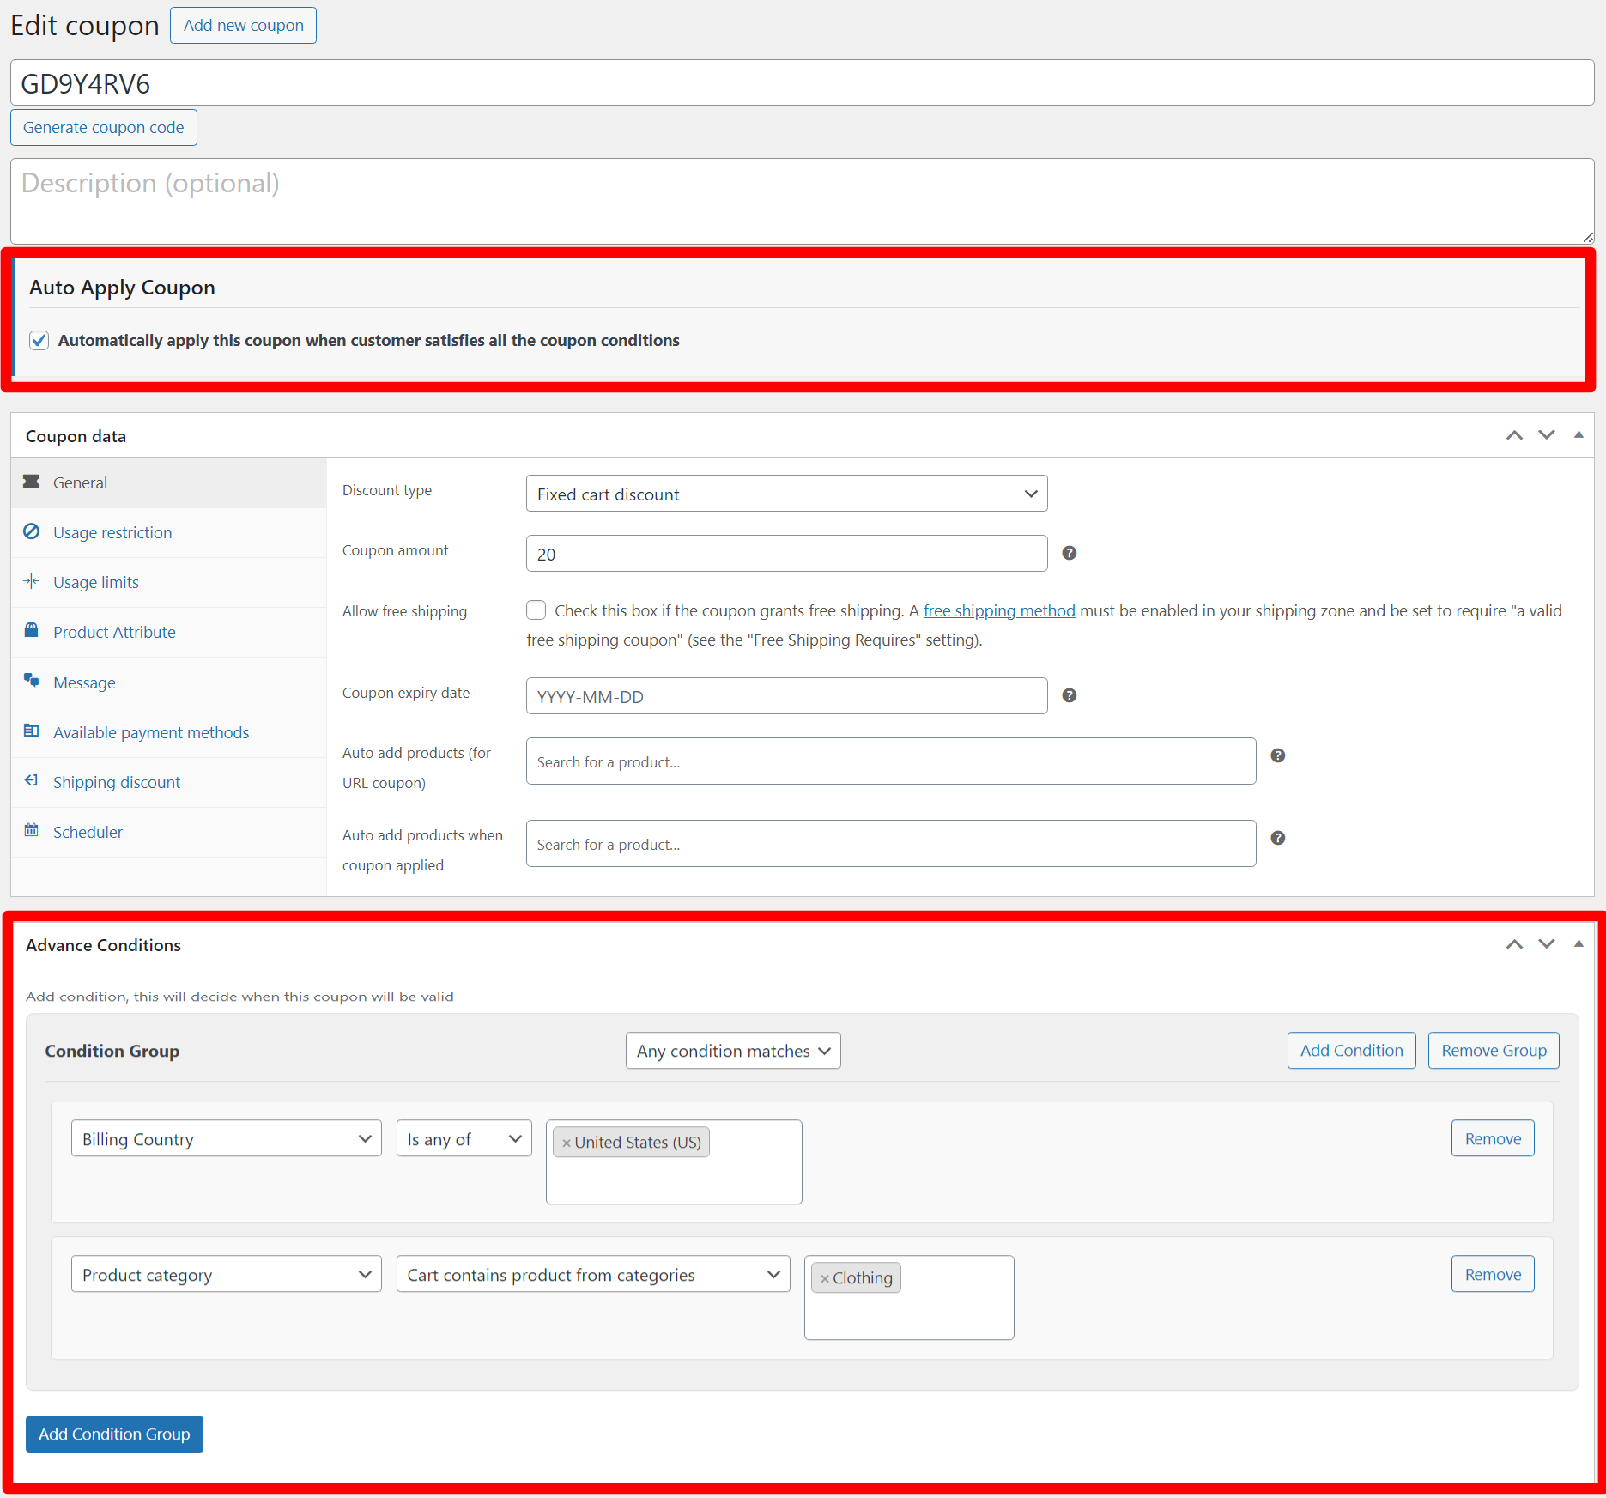The width and height of the screenshot is (1606, 1498).
Task: Open the Shipping discount tab
Action: coord(169,782)
